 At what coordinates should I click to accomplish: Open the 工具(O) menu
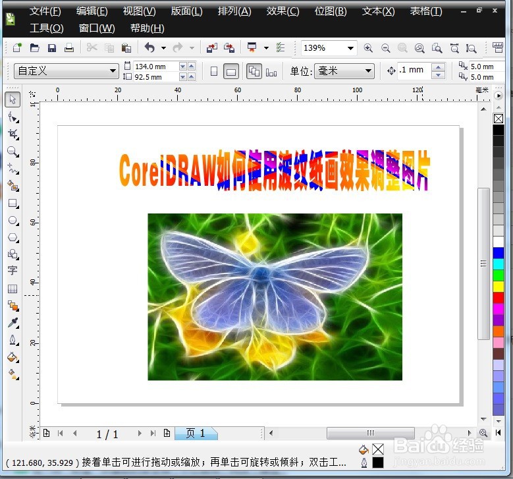[47, 28]
